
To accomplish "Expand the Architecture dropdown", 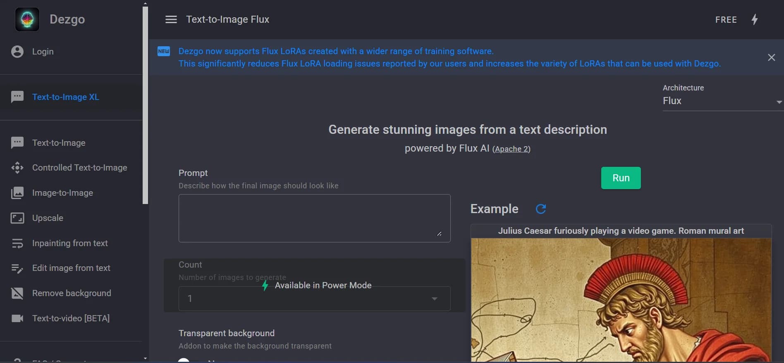I will [722, 101].
